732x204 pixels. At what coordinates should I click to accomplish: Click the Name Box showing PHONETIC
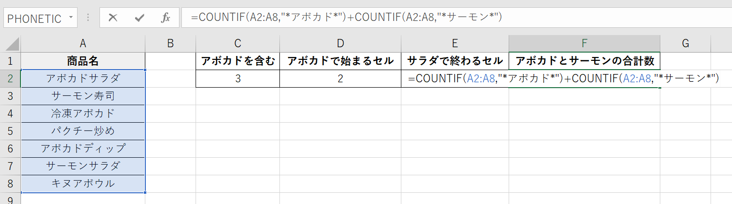[x=34, y=19]
